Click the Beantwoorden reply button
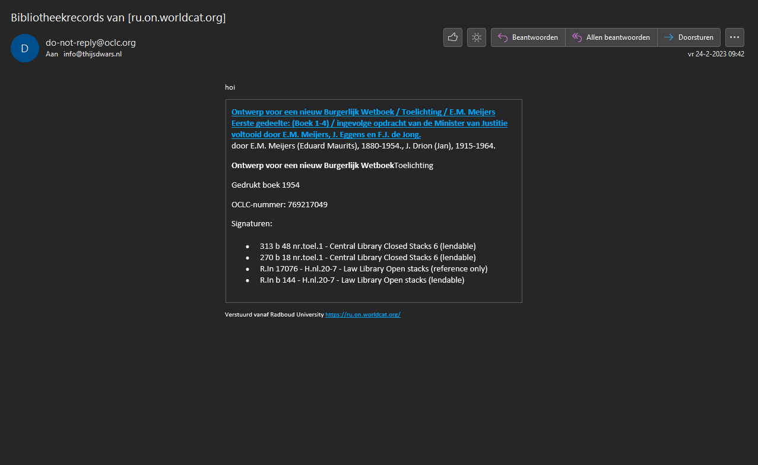This screenshot has width=758, height=465. coord(528,37)
